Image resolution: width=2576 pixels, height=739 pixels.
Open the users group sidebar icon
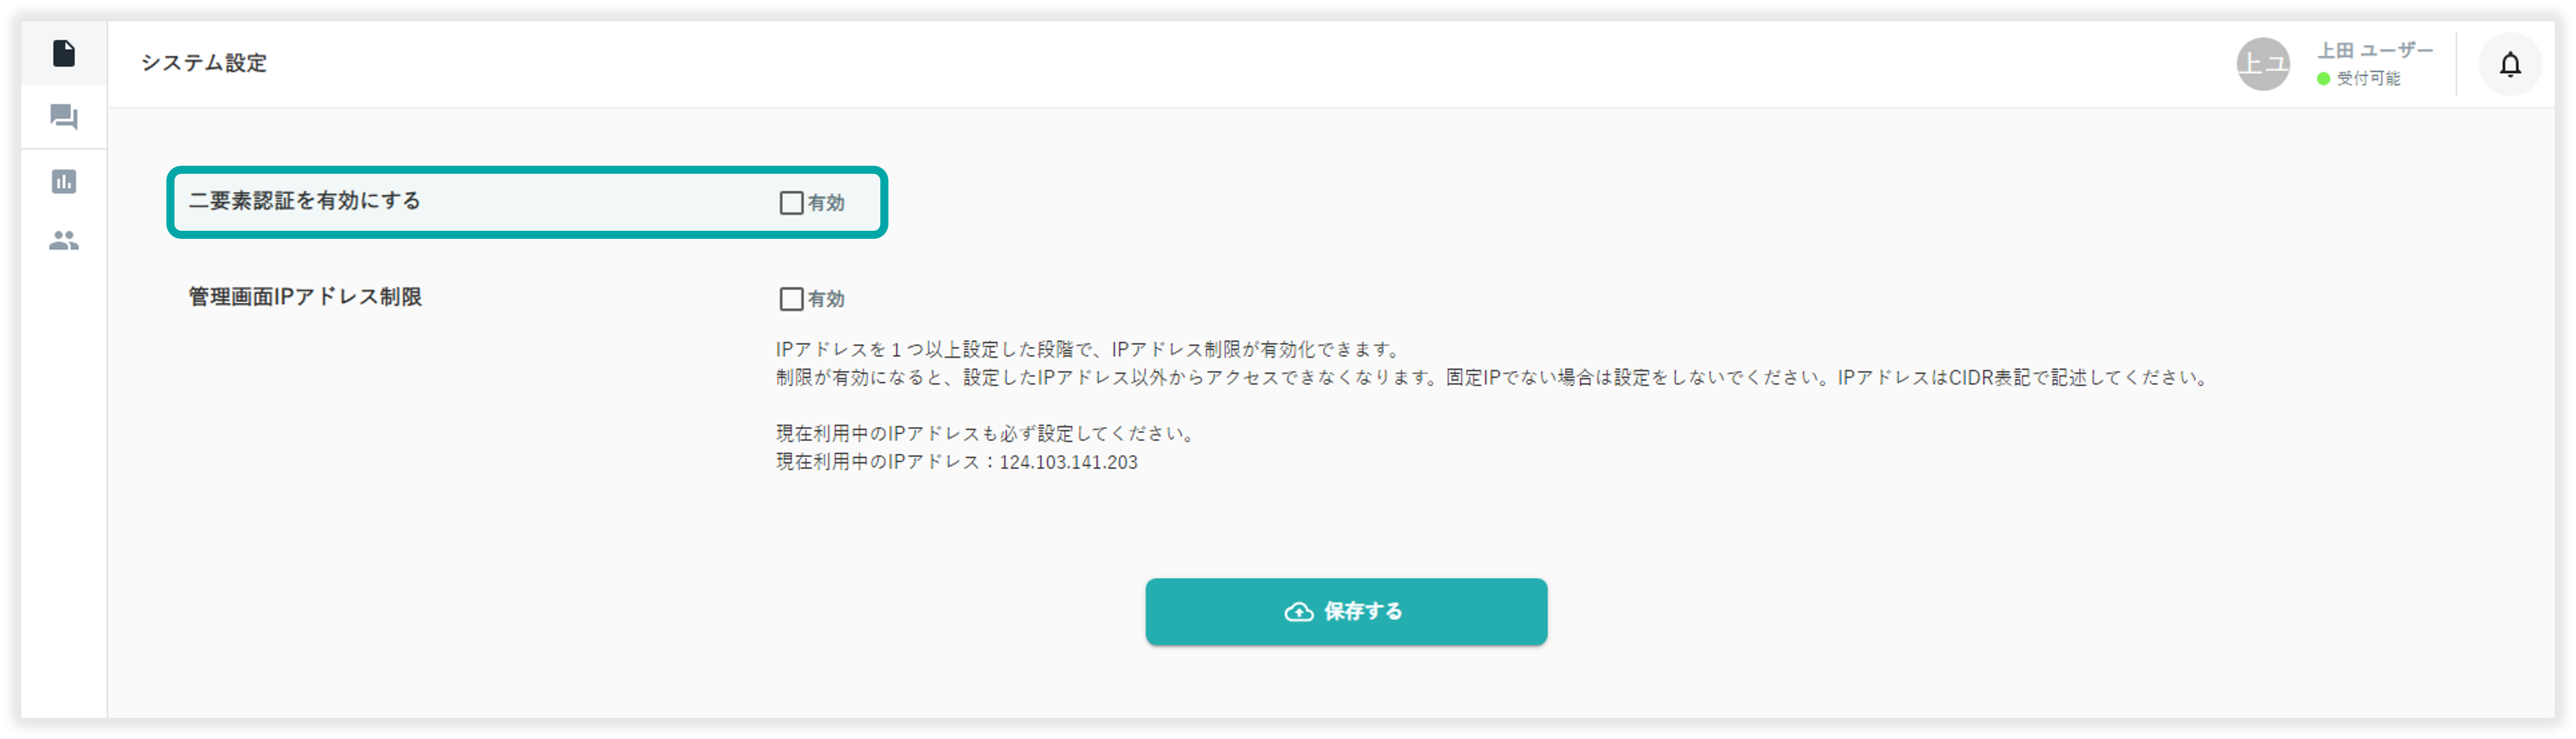tap(64, 241)
